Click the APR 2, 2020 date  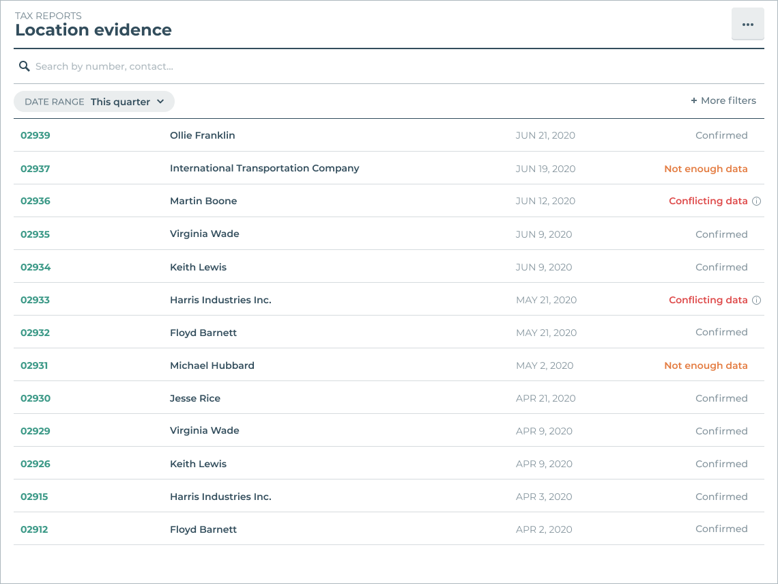544,529
